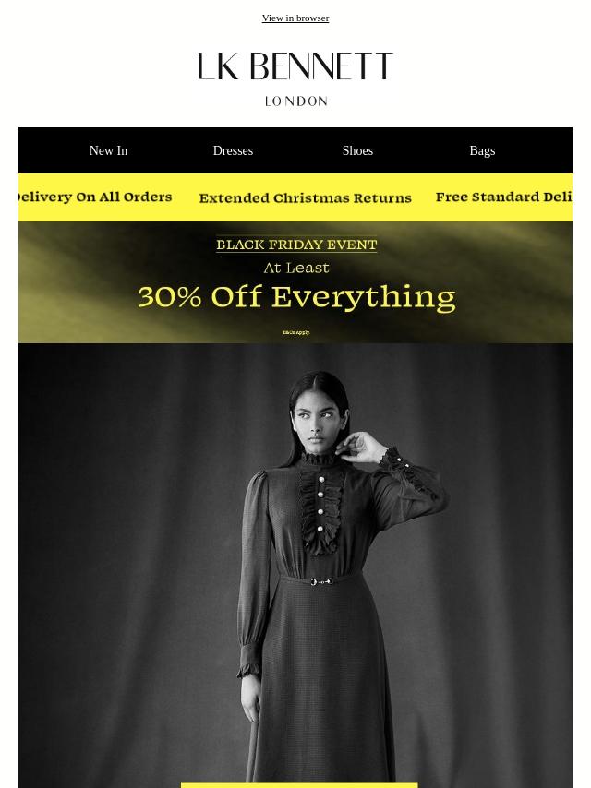Click the Free Standard Delivery text on right
The height and width of the screenshot is (788, 591).
(503, 197)
